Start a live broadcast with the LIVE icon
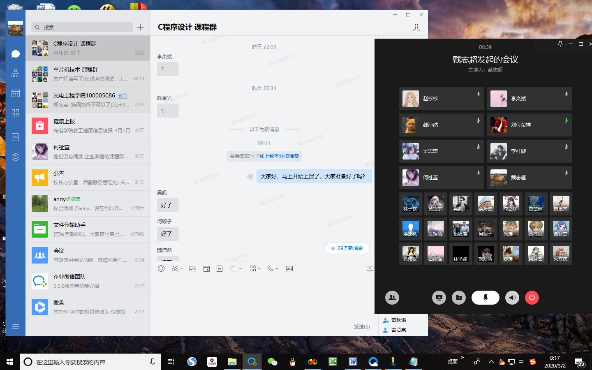 click(x=289, y=268)
